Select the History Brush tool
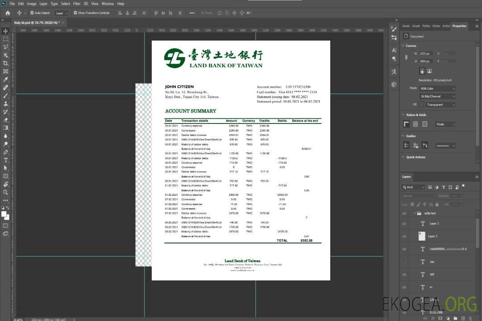The image size is (482, 321). pyautogui.click(x=5, y=112)
